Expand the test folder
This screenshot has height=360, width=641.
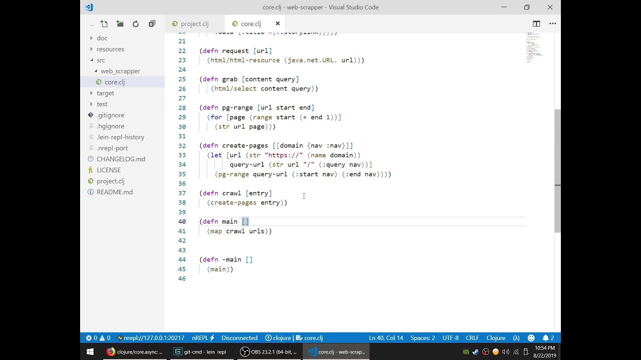click(102, 104)
